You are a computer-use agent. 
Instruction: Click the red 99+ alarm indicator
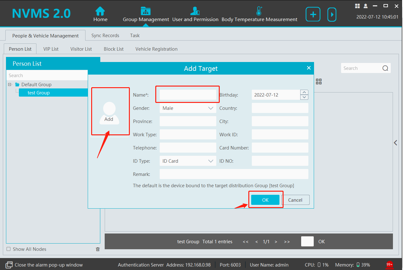[389, 265]
